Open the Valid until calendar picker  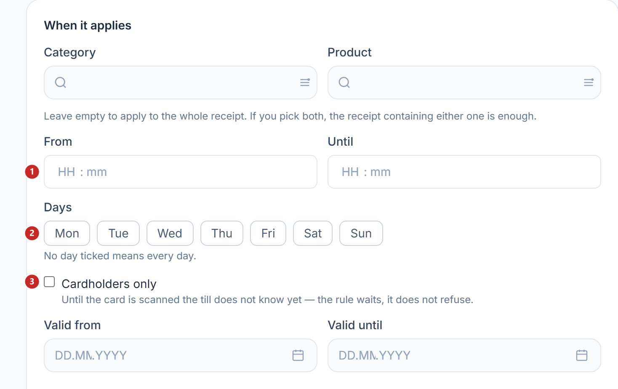[x=582, y=355]
